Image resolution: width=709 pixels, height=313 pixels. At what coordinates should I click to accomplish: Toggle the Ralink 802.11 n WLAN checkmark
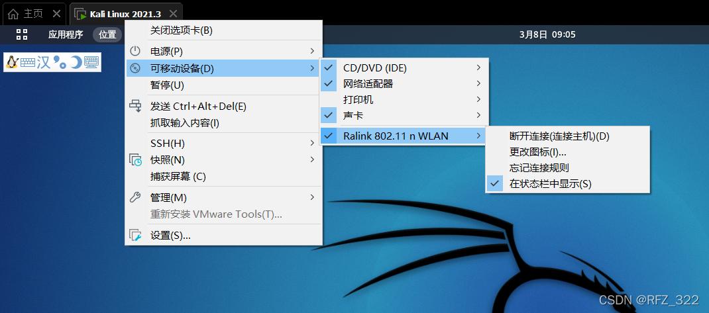tap(329, 136)
